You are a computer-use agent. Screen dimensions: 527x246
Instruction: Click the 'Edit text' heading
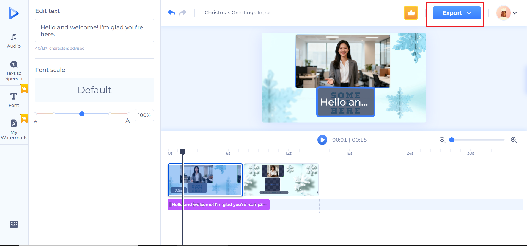[x=48, y=11]
